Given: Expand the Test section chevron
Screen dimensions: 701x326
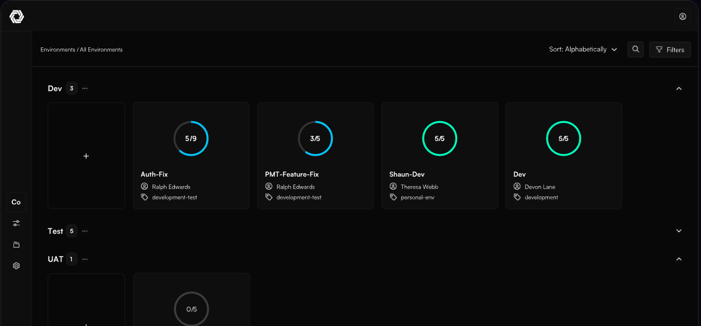Looking at the screenshot, I should (679, 231).
